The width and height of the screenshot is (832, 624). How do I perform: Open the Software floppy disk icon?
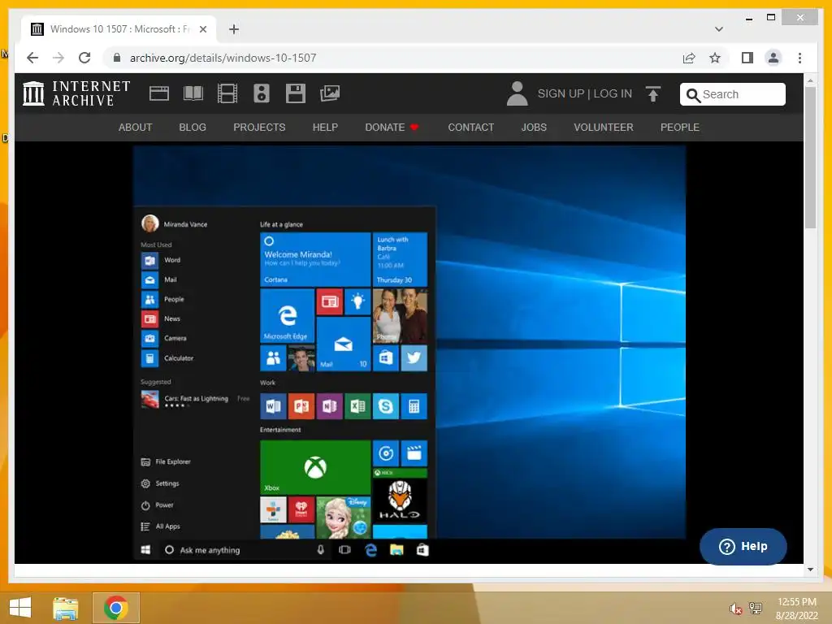coord(296,93)
